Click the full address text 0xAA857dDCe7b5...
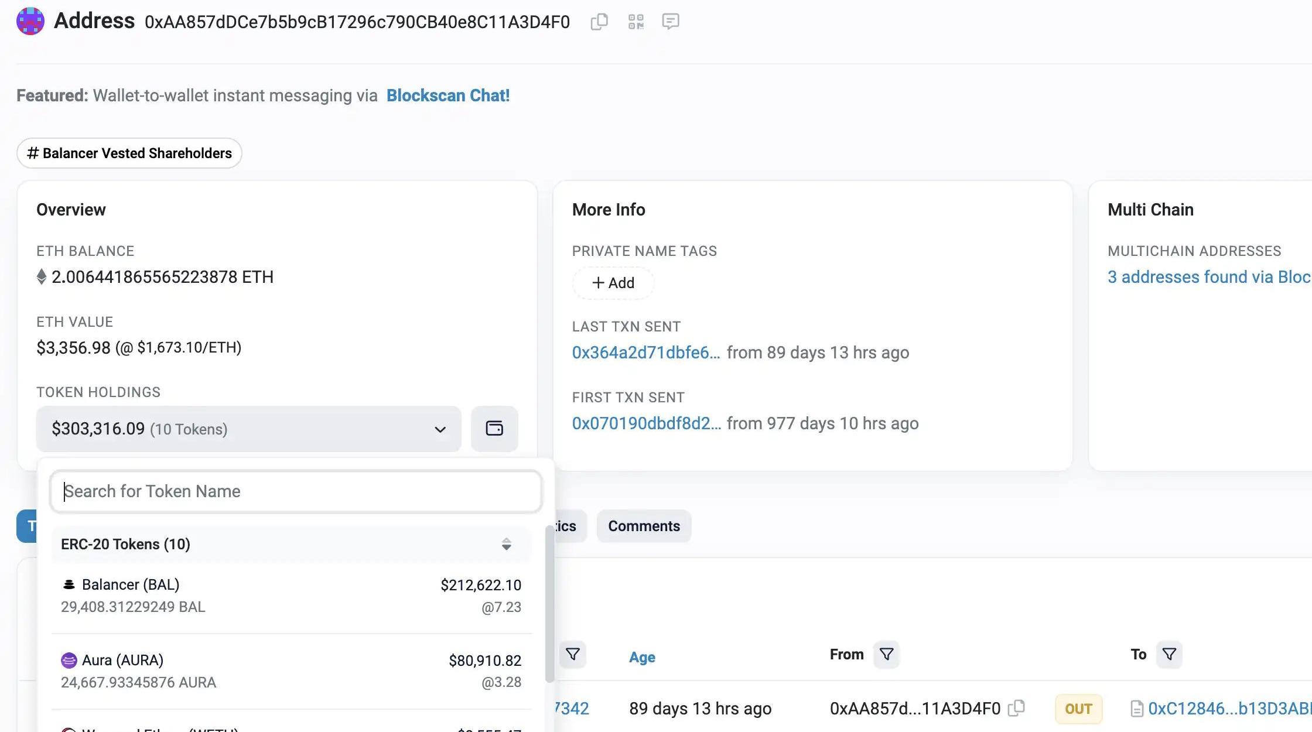Screen dimensions: 1312x732 click(357, 22)
